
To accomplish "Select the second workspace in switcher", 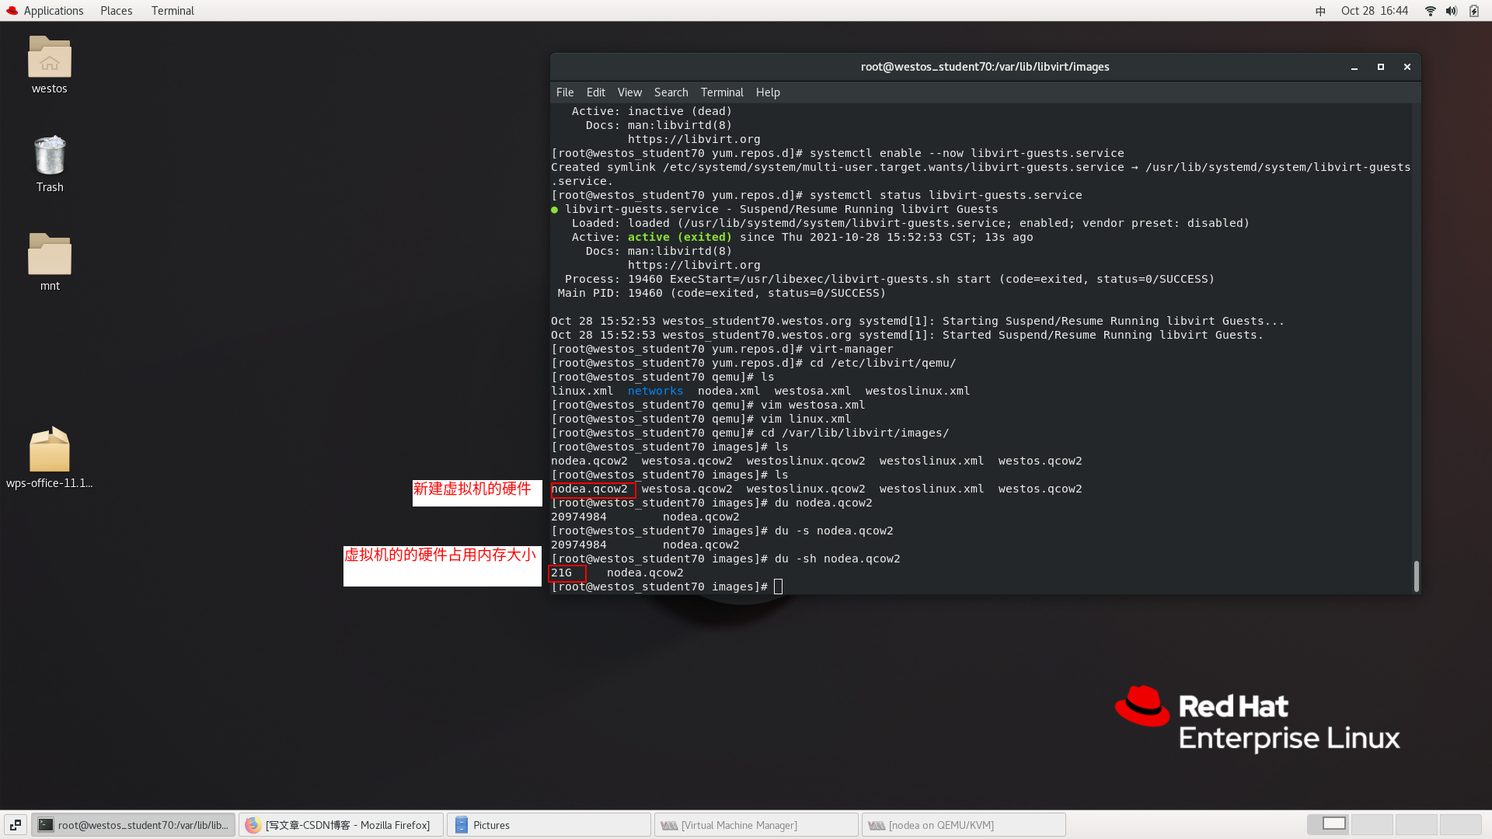I will 1372,824.
